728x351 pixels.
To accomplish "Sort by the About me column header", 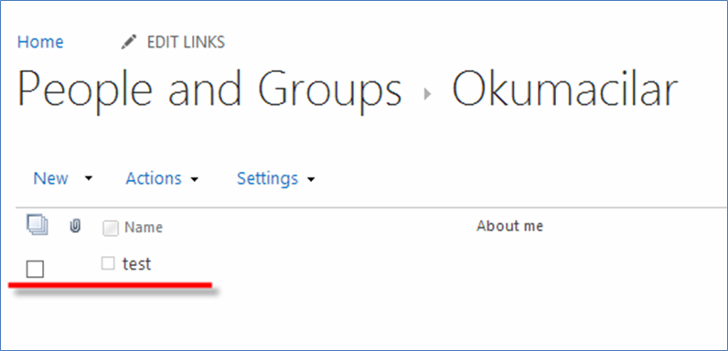I will coord(509,226).
